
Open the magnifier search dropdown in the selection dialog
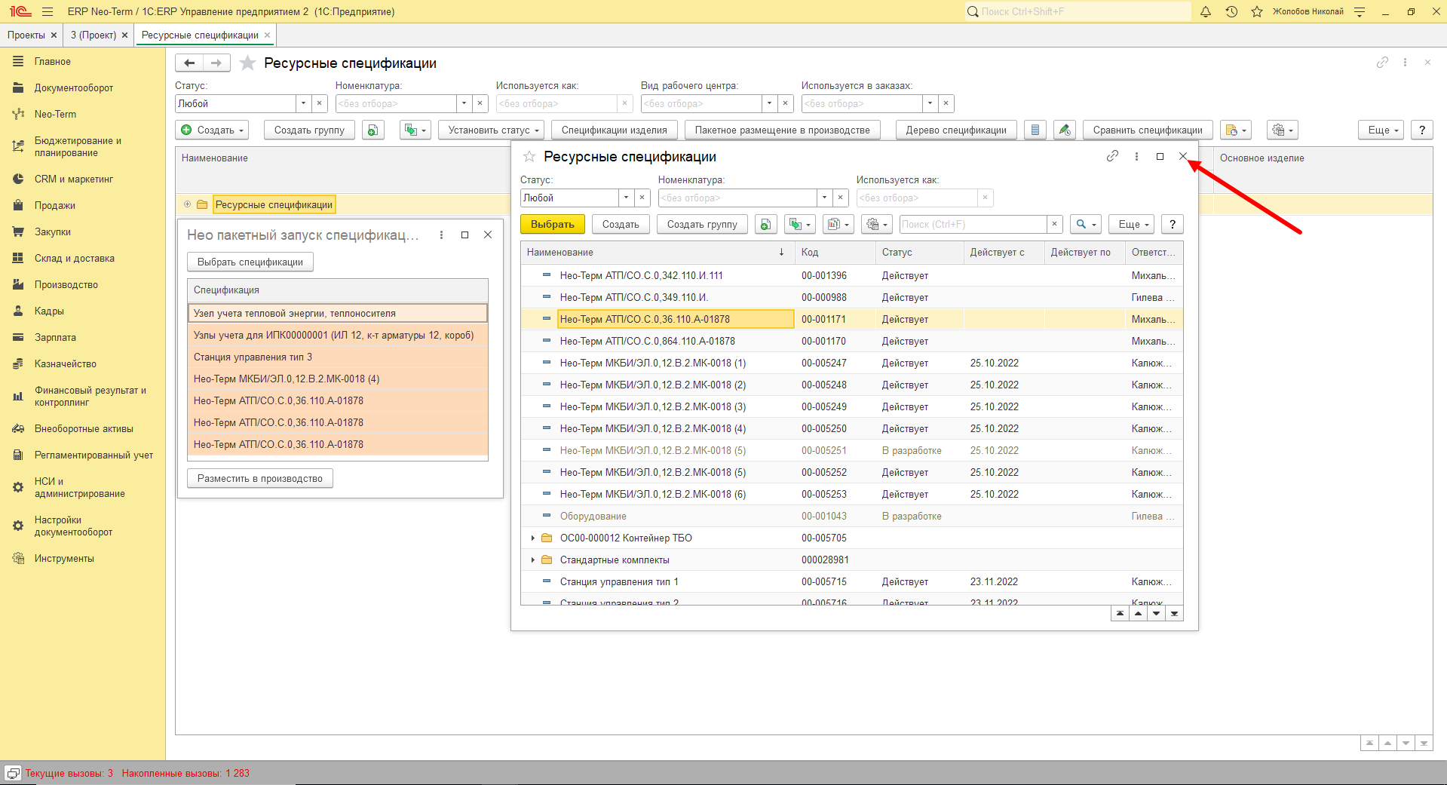(1086, 225)
